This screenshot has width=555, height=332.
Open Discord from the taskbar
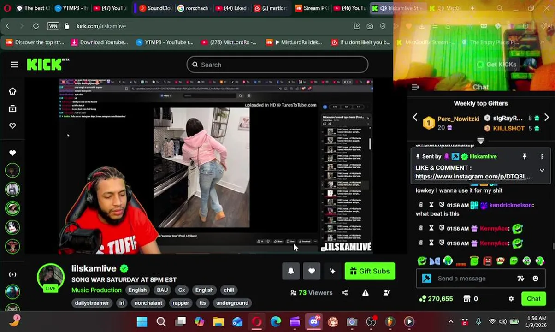[x=314, y=322]
